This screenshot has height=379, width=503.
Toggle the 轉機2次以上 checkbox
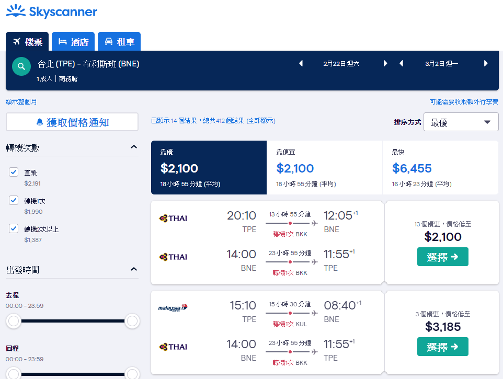coord(14,228)
